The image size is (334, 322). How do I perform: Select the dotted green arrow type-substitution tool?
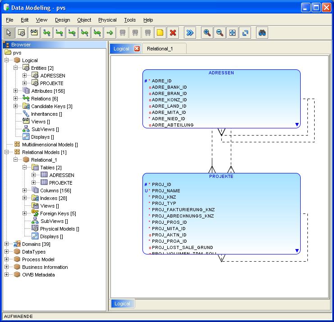[110, 33]
